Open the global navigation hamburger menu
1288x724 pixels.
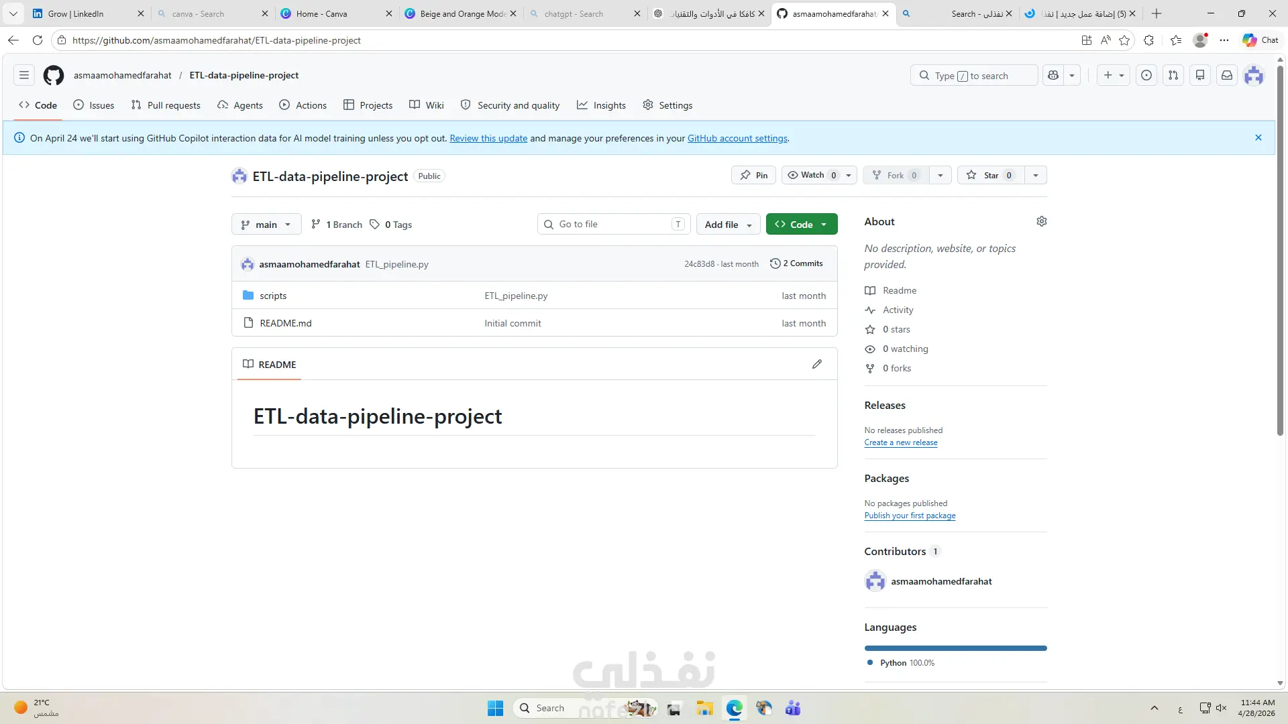[x=24, y=75]
